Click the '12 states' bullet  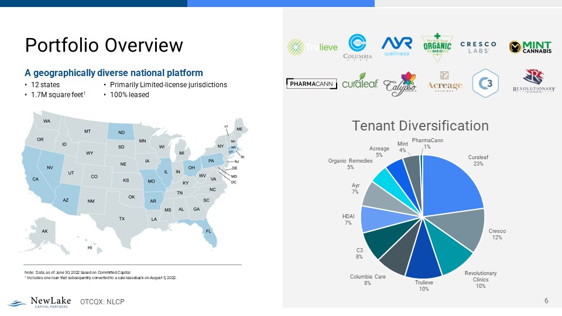(x=45, y=85)
